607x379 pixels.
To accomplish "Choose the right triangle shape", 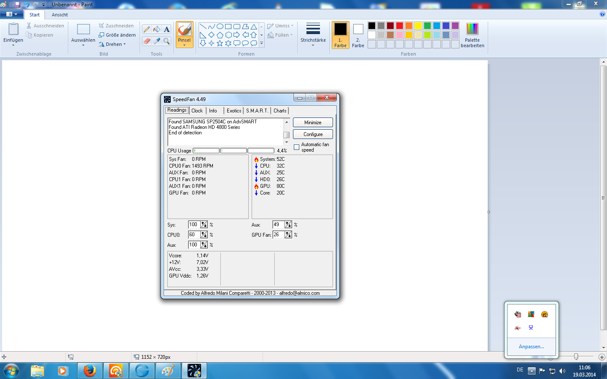I will pos(203,35).
